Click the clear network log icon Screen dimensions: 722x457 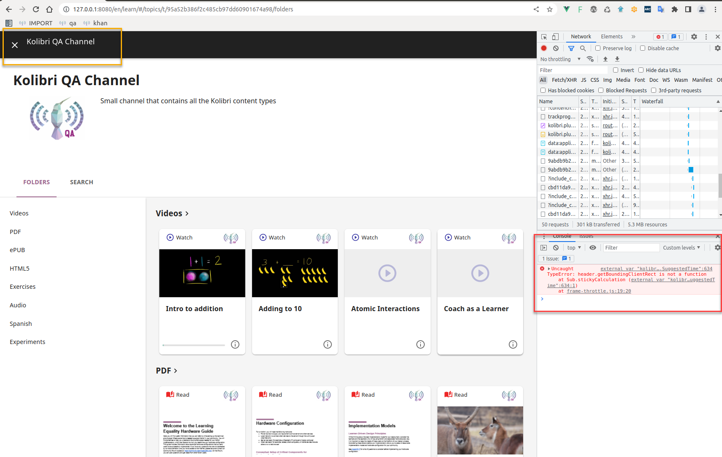[556, 48]
